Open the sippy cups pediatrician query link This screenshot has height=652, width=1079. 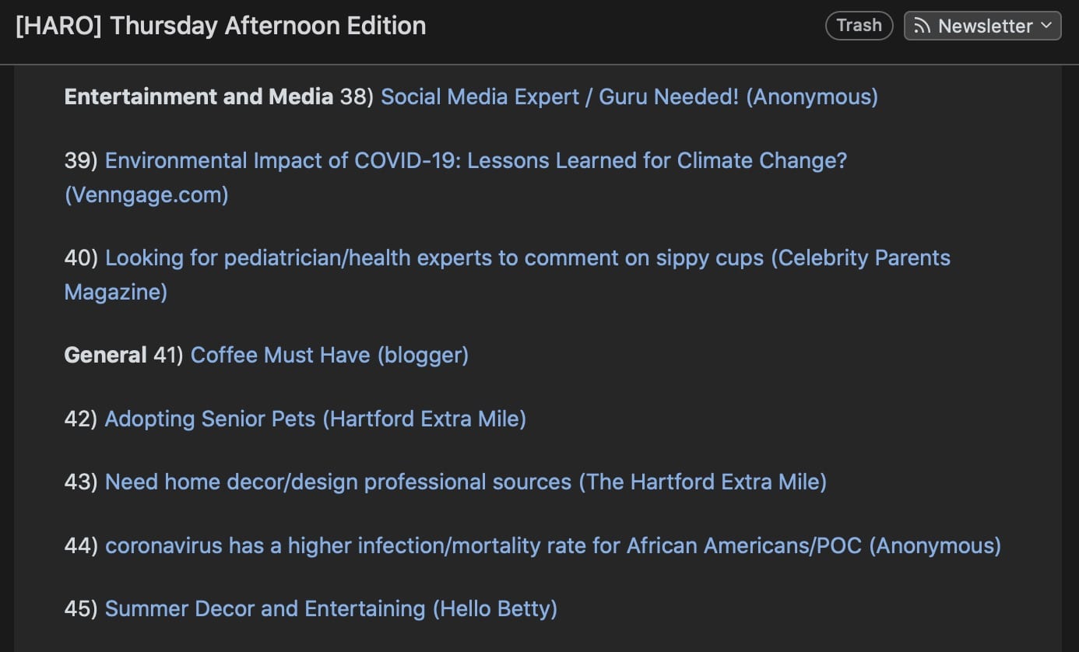pyautogui.click(x=436, y=258)
